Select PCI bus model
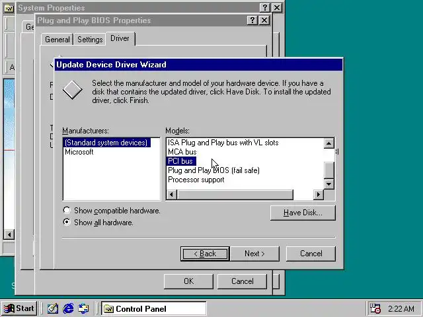423x317 pixels. click(x=180, y=161)
